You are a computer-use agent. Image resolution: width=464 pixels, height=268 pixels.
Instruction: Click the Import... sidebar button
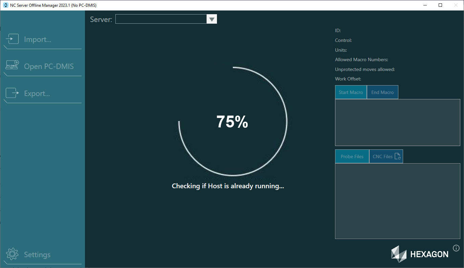[x=37, y=39]
